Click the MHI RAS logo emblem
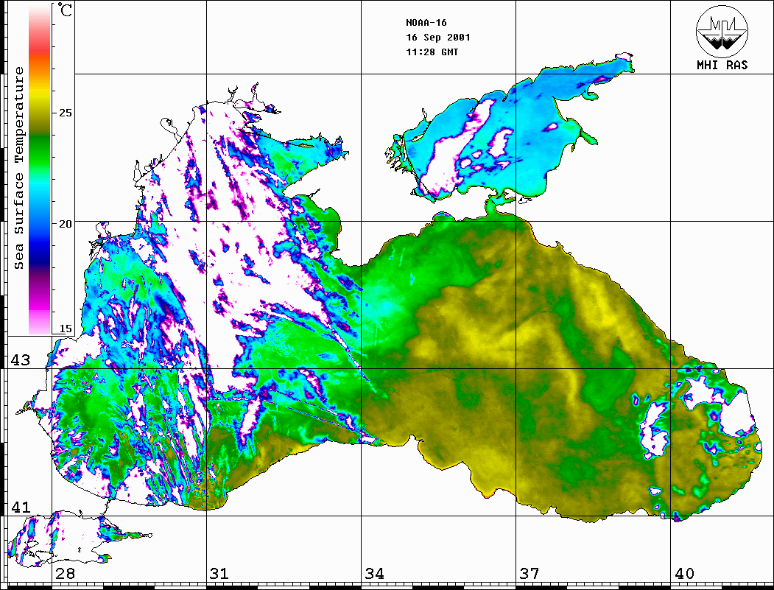This screenshot has width=774, height=590. [722, 31]
